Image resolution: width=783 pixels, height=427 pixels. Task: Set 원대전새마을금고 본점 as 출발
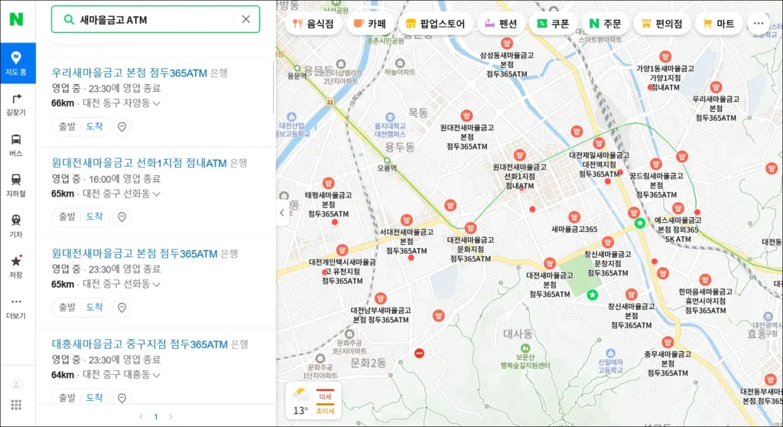point(67,307)
